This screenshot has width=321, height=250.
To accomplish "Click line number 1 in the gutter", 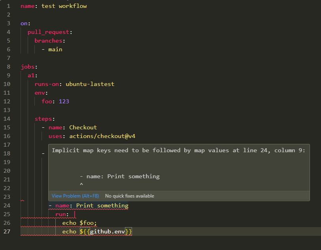I will tap(8, 6).
